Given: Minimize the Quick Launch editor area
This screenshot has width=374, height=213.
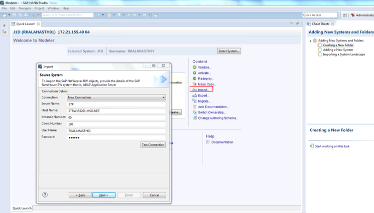Looking at the screenshot, I should (292, 23).
